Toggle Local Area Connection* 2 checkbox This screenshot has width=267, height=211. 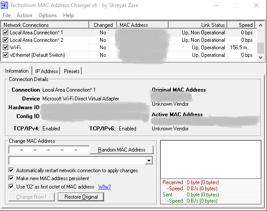click(5, 40)
